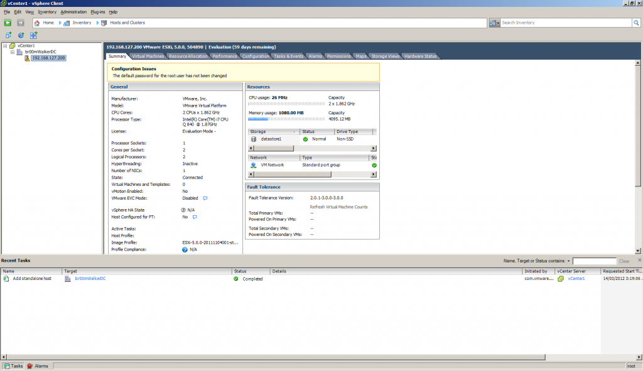Click the first toolbar icon below the Back arrow
643x371 pixels.
pos(8,35)
